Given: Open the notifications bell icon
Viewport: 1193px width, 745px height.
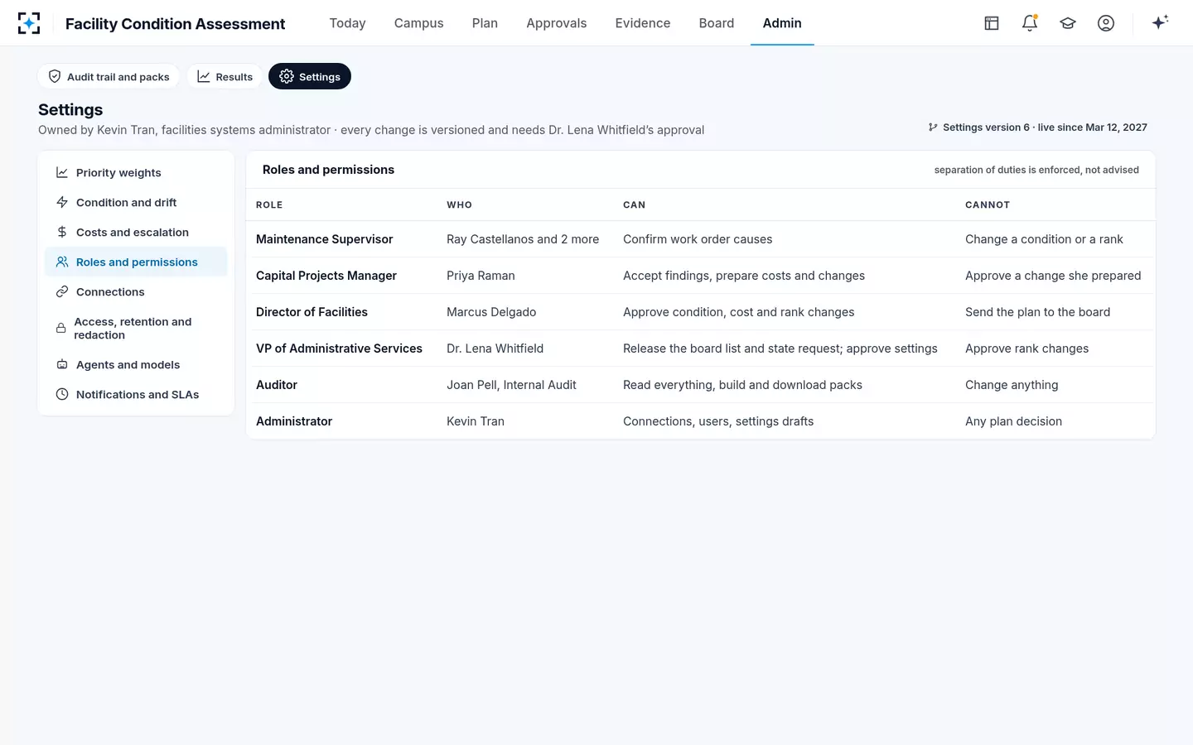Looking at the screenshot, I should tap(1030, 23).
